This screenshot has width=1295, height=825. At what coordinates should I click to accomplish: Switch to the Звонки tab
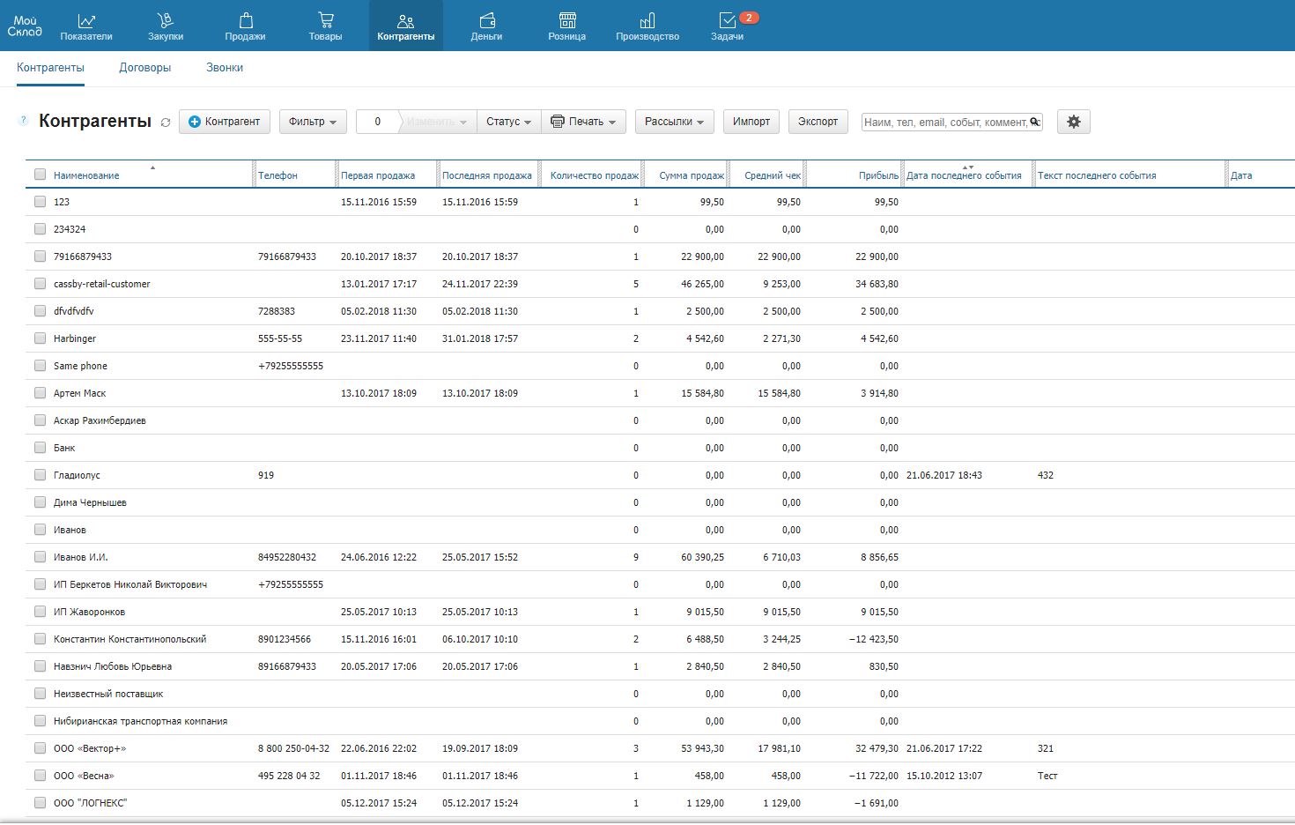point(225,68)
